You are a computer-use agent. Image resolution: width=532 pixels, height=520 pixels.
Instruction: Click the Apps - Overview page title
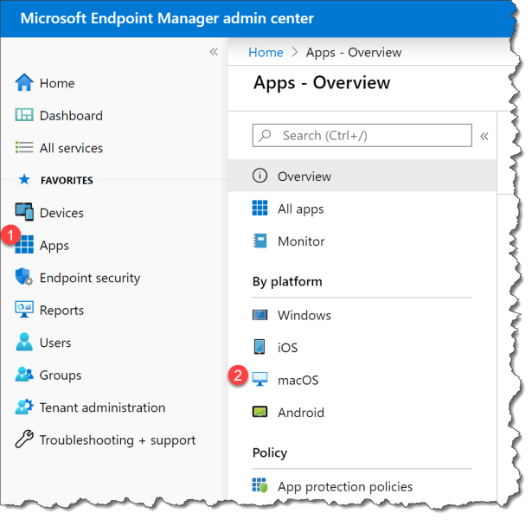coord(322,83)
